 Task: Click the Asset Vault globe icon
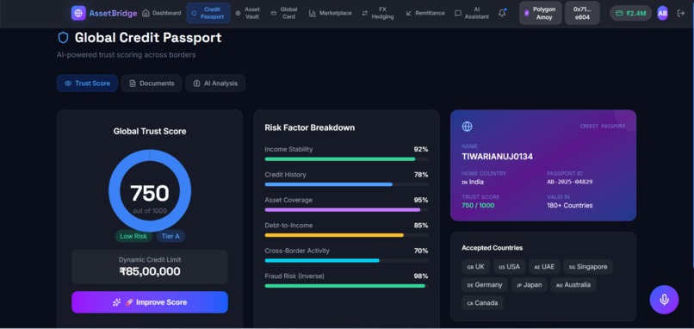point(238,13)
